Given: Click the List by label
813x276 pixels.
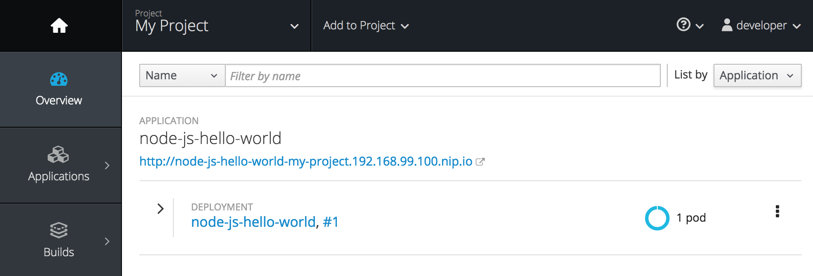Looking at the screenshot, I should coord(691,75).
